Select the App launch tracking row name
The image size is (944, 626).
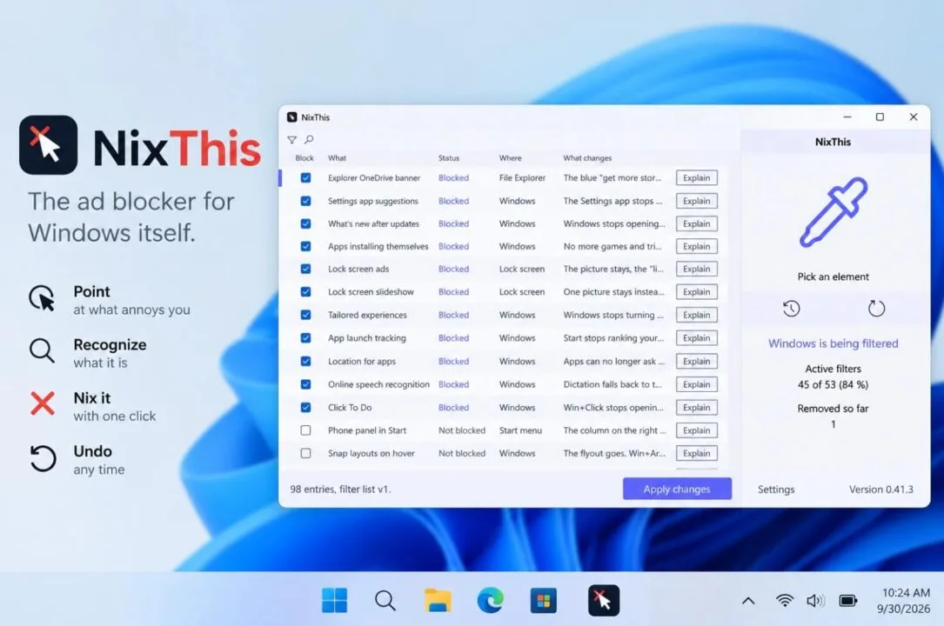tap(366, 338)
